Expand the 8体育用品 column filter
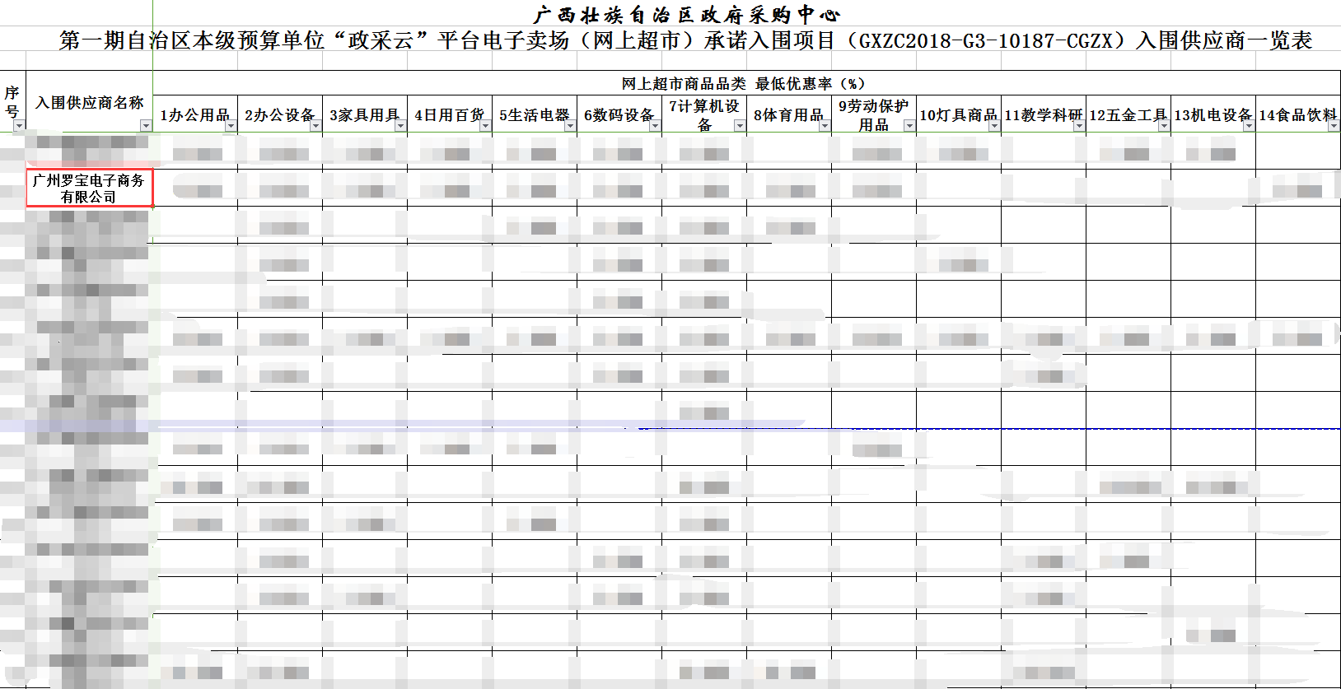The image size is (1341, 689). point(825,126)
